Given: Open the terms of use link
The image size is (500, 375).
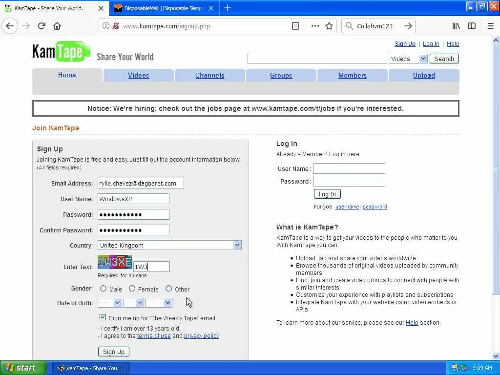Looking at the screenshot, I should pyautogui.click(x=154, y=336).
